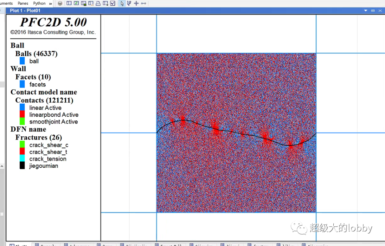385x246 pixels.
Task: Click the Plot 1 - Plot01 title text
Action: (25, 11)
